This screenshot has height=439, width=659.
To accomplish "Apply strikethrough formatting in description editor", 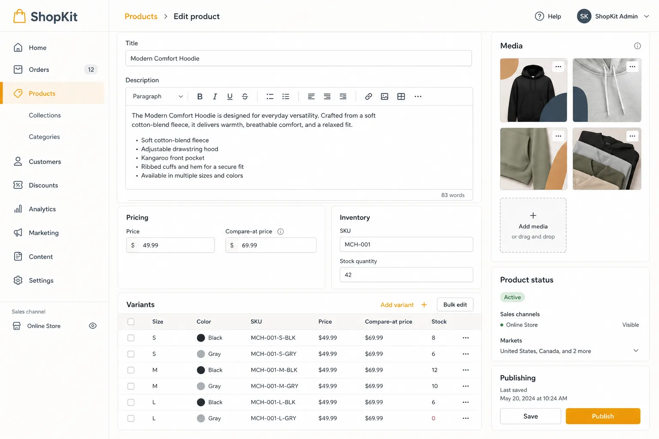I will click(245, 96).
